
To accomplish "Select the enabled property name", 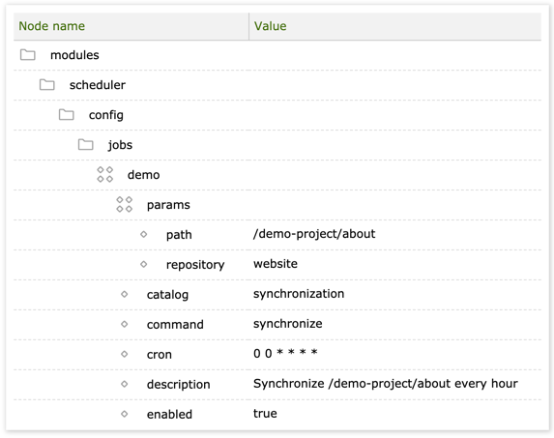I will (x=169, y=415).
